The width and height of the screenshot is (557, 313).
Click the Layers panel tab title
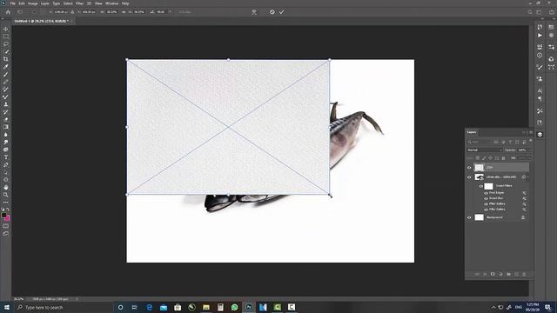click(472, 132)
